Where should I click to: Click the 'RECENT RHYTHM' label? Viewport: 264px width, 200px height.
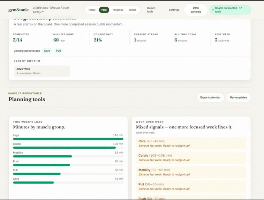27,61
